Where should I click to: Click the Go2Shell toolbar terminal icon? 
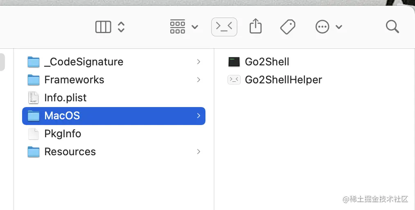coord(224,27)
